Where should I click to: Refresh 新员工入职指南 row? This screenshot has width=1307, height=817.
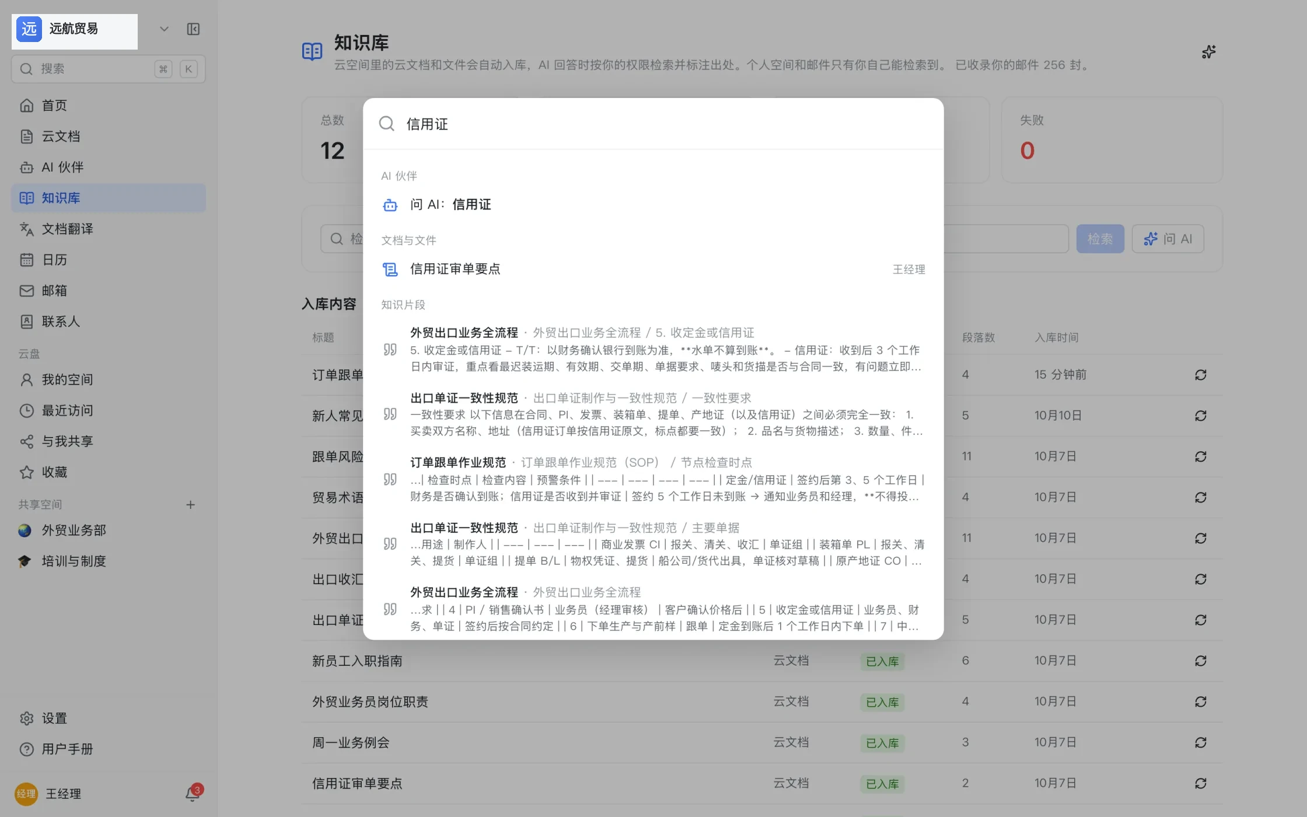coord(1200,661)
